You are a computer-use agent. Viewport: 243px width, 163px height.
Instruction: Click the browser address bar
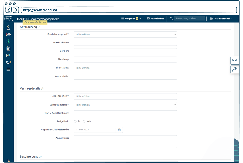point(129,10)
